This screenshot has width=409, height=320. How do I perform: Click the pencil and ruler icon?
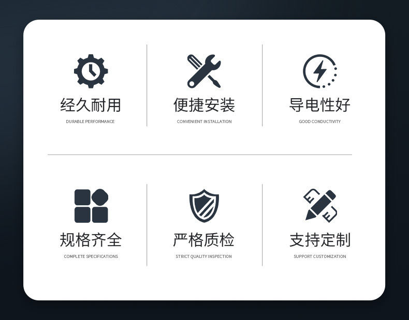coord(320,206)
